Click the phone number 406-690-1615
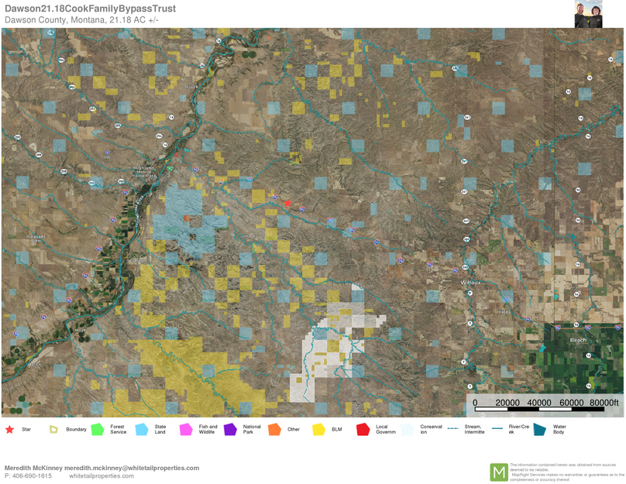 click(x=33, y=476)
